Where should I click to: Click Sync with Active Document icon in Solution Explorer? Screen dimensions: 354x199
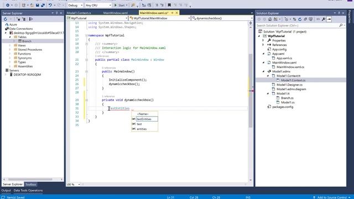tap(294, 19)
